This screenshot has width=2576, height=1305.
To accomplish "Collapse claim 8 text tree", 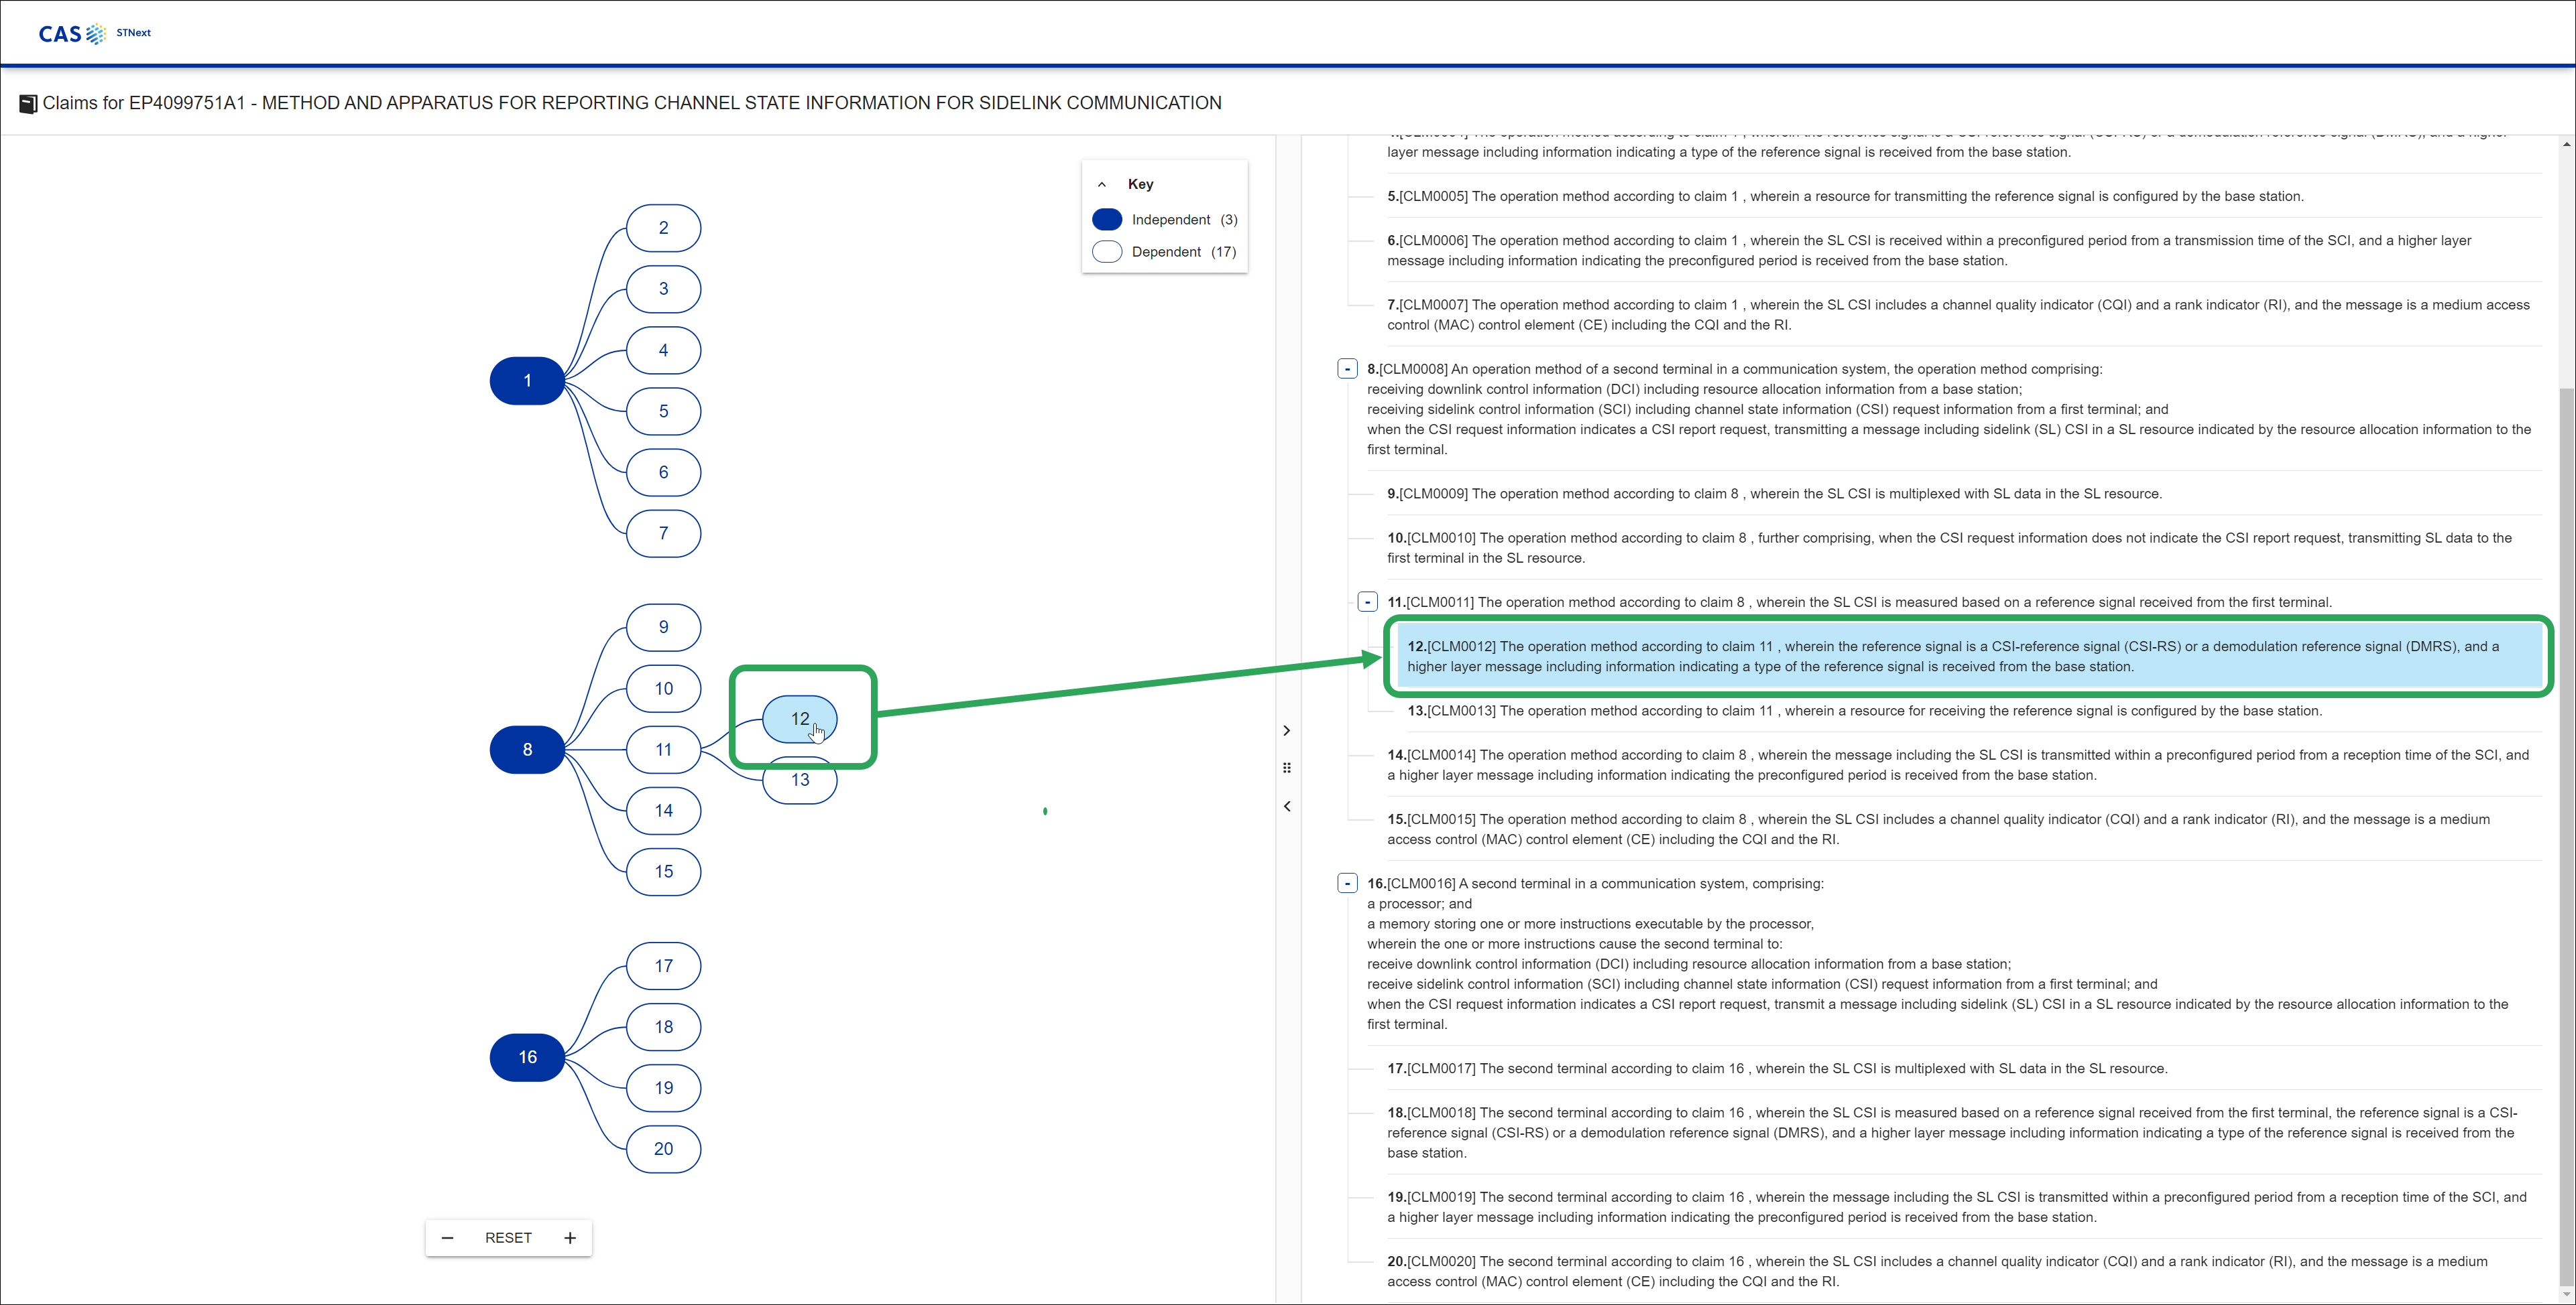I will pos(1347,368).
